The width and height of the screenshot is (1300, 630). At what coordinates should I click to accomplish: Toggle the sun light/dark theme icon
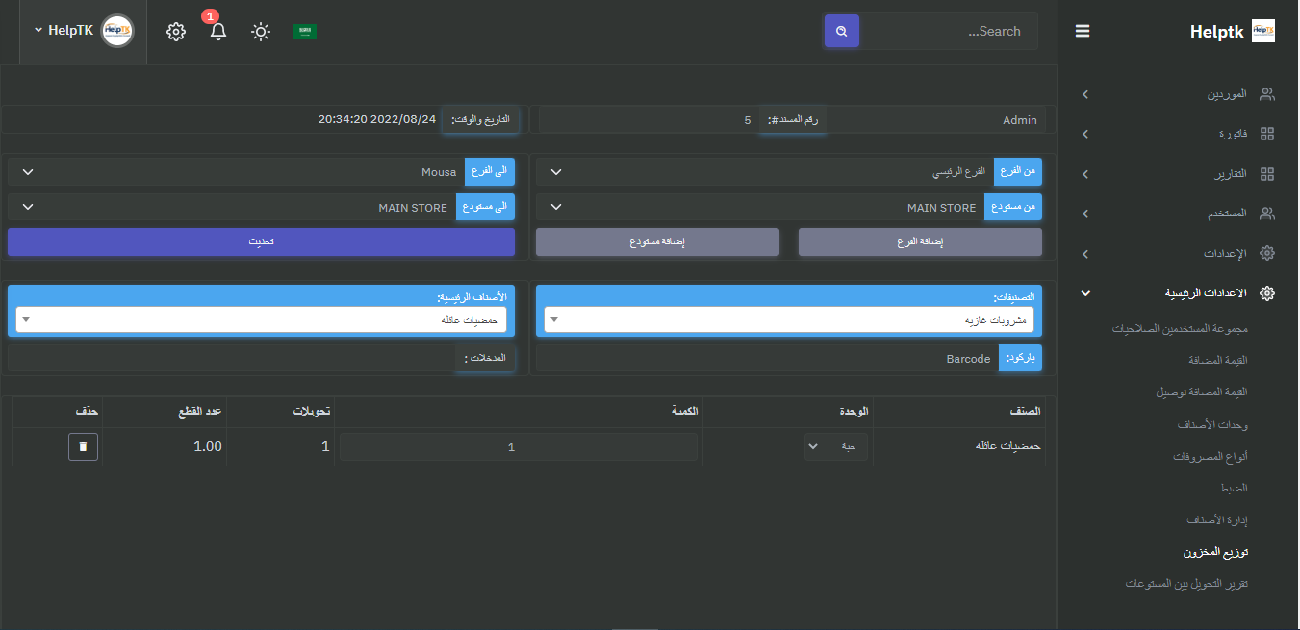pos(261,32)
